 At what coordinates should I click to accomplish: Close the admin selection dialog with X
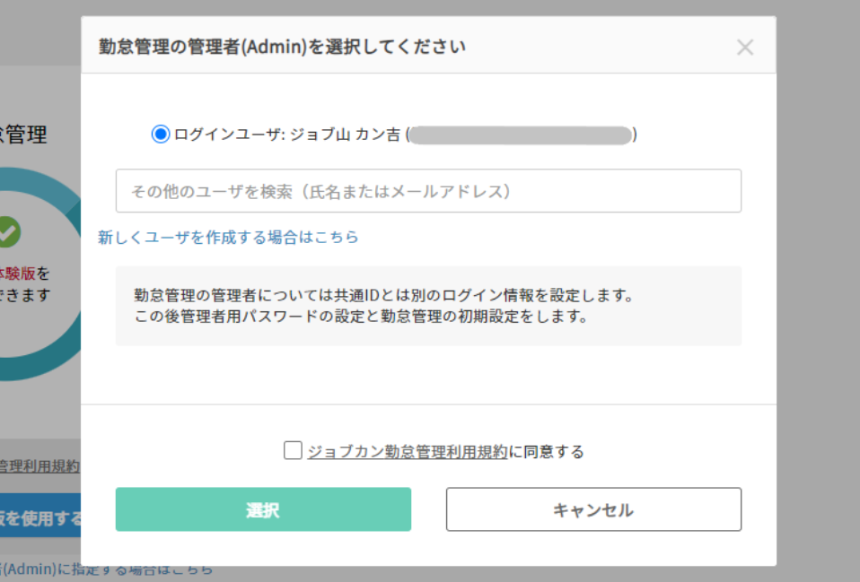click(744, 48)
